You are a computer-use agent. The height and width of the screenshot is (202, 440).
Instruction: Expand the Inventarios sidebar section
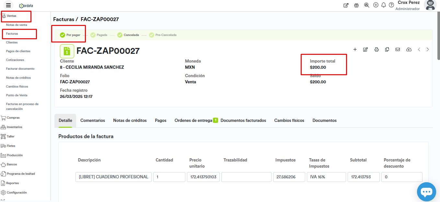point(14,127)
